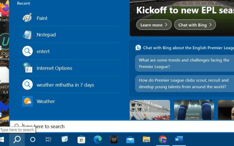Ask about trends and challenges facing Premier League

click(x=185, y=63)
